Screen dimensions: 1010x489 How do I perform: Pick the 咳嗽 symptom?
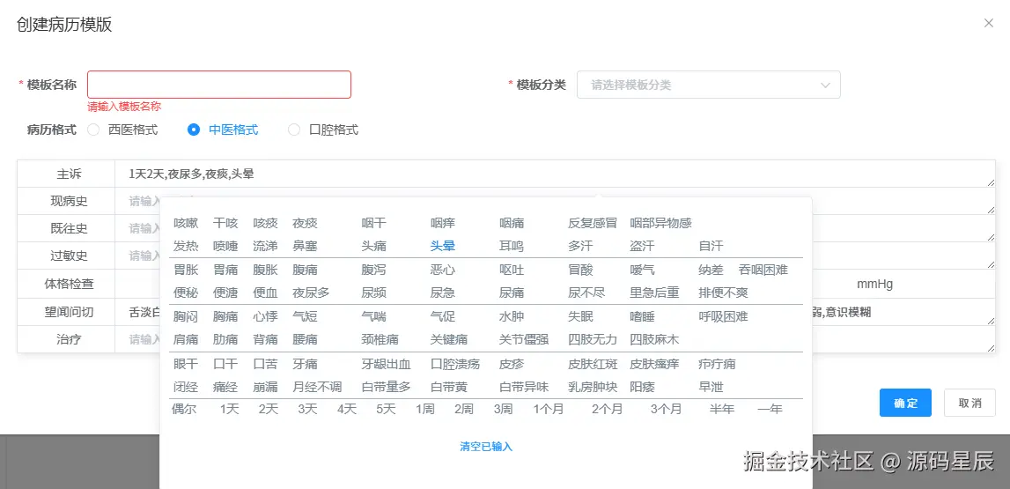186,223
